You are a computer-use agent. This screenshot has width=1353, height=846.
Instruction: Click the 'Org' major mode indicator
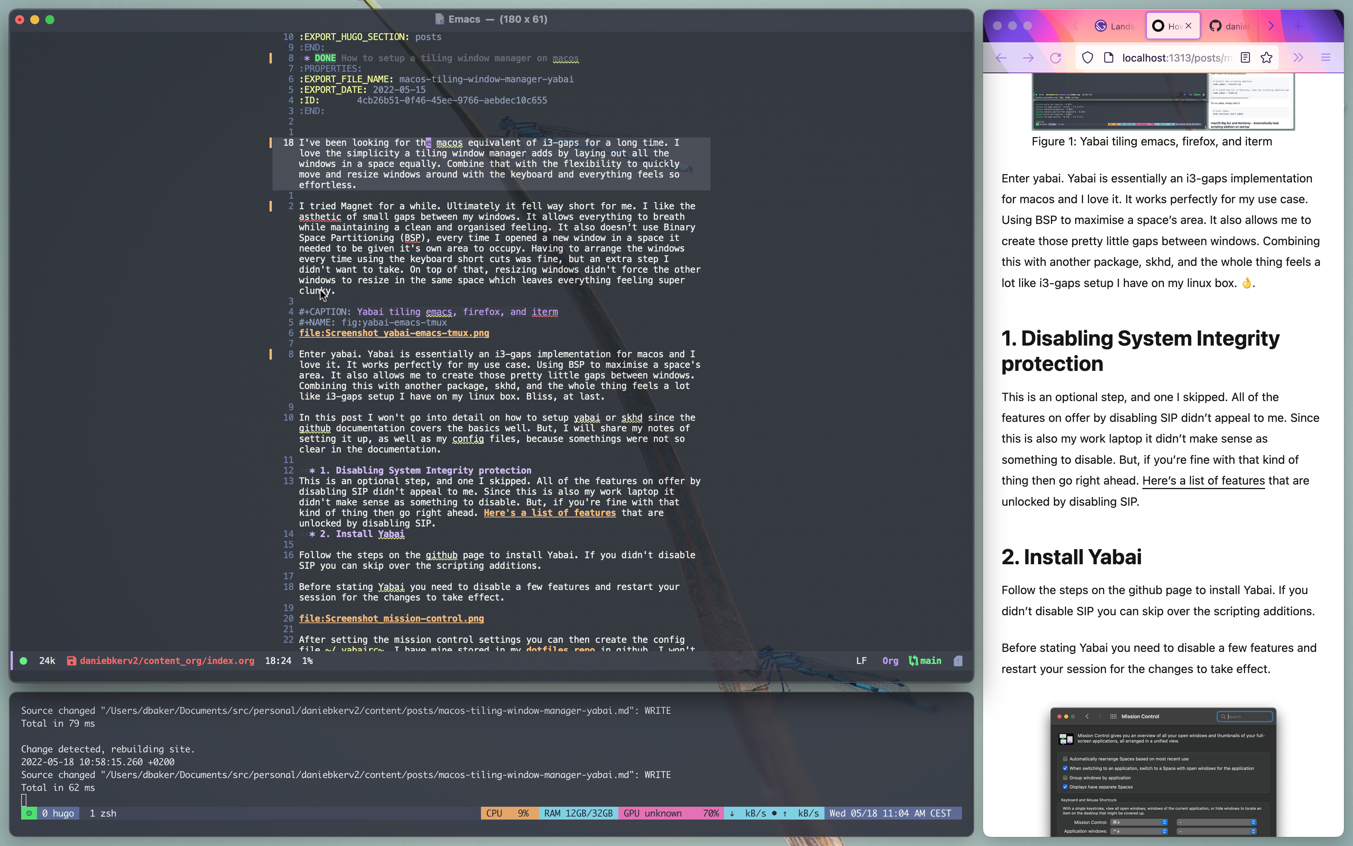pyautogui.click(x=890, y=661)
